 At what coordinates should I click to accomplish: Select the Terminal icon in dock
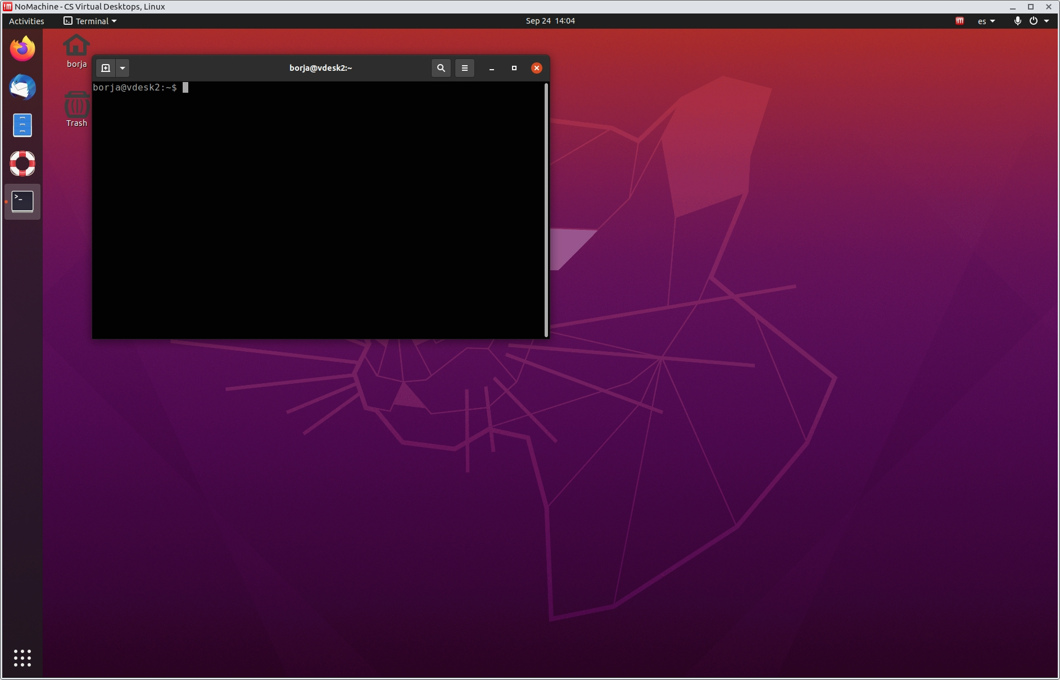(22, 202)
